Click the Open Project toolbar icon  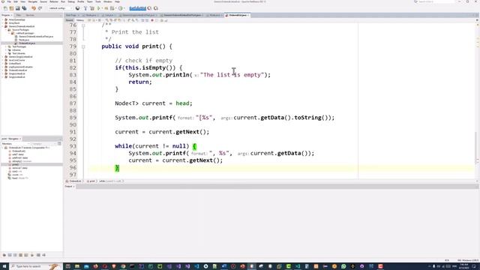point(18,8)
